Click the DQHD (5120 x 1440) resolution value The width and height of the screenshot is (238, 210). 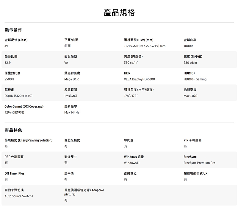point(18,96)
